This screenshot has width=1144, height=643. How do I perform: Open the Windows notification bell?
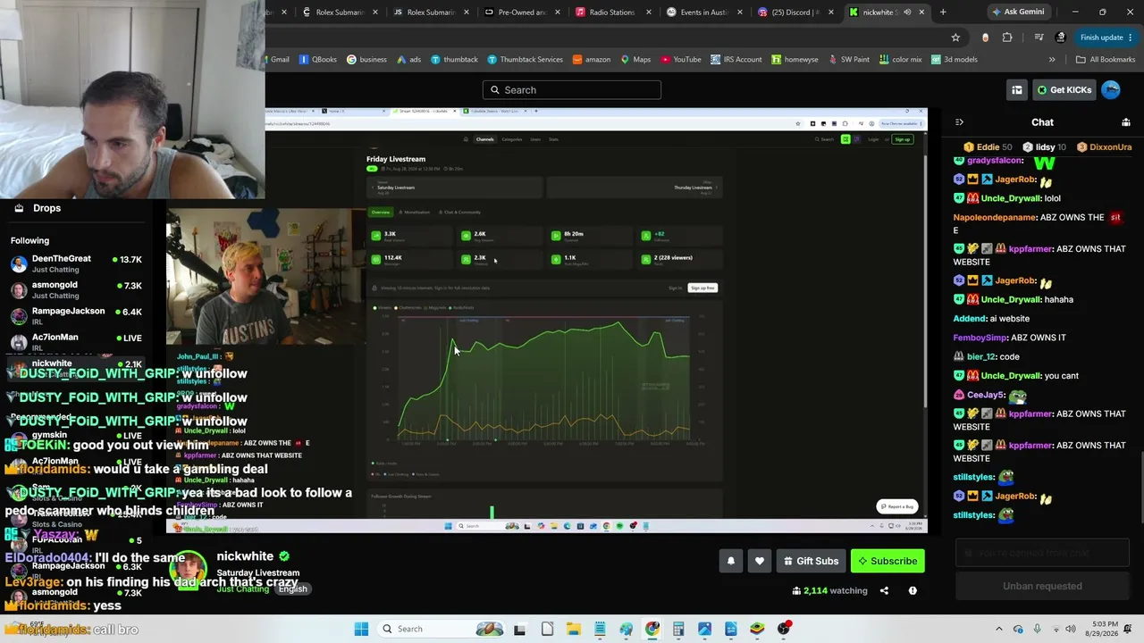tap(1128, 629)
